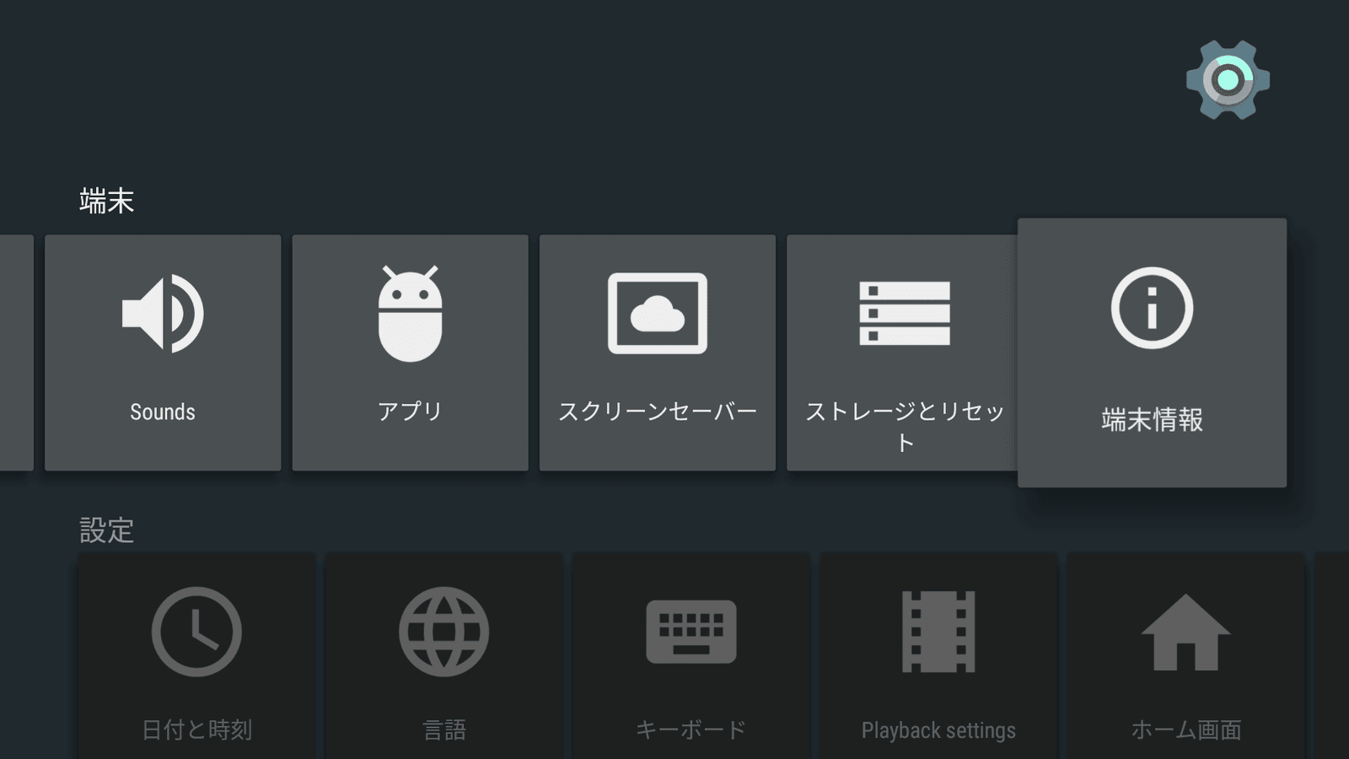Image resolution: width=1349 pixels, height=759 pixels.
Task: Open the 端末情報 label
Action: point(1152,419)
